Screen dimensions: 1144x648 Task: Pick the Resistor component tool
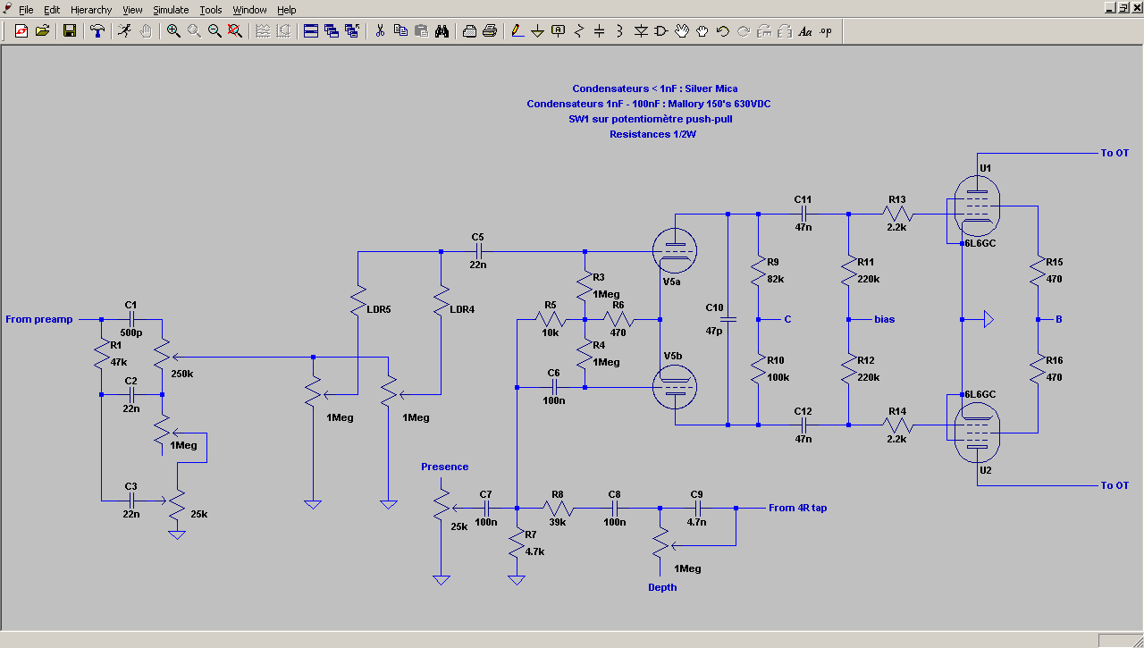579,31
